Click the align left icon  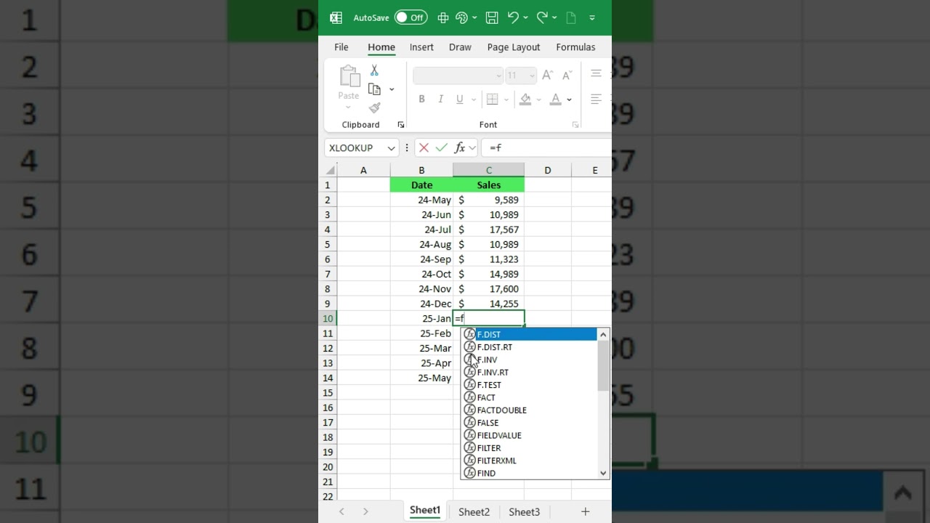(596, 100)
